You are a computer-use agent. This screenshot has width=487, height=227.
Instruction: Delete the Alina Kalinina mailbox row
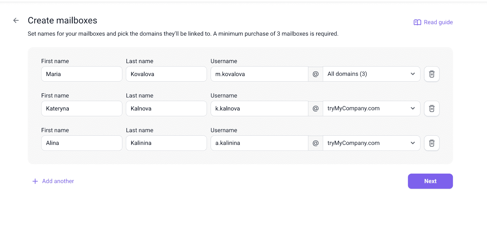click(x=432, y=143)
